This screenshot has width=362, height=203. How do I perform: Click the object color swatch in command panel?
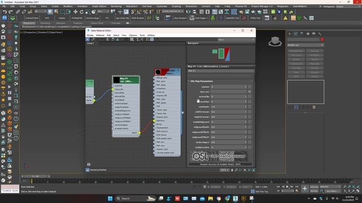pyautogui.click(x=322, y=39)
